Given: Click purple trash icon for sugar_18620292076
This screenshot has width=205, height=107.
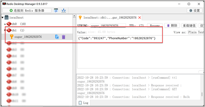Looking at the screenshot, I should click(64, 37).
